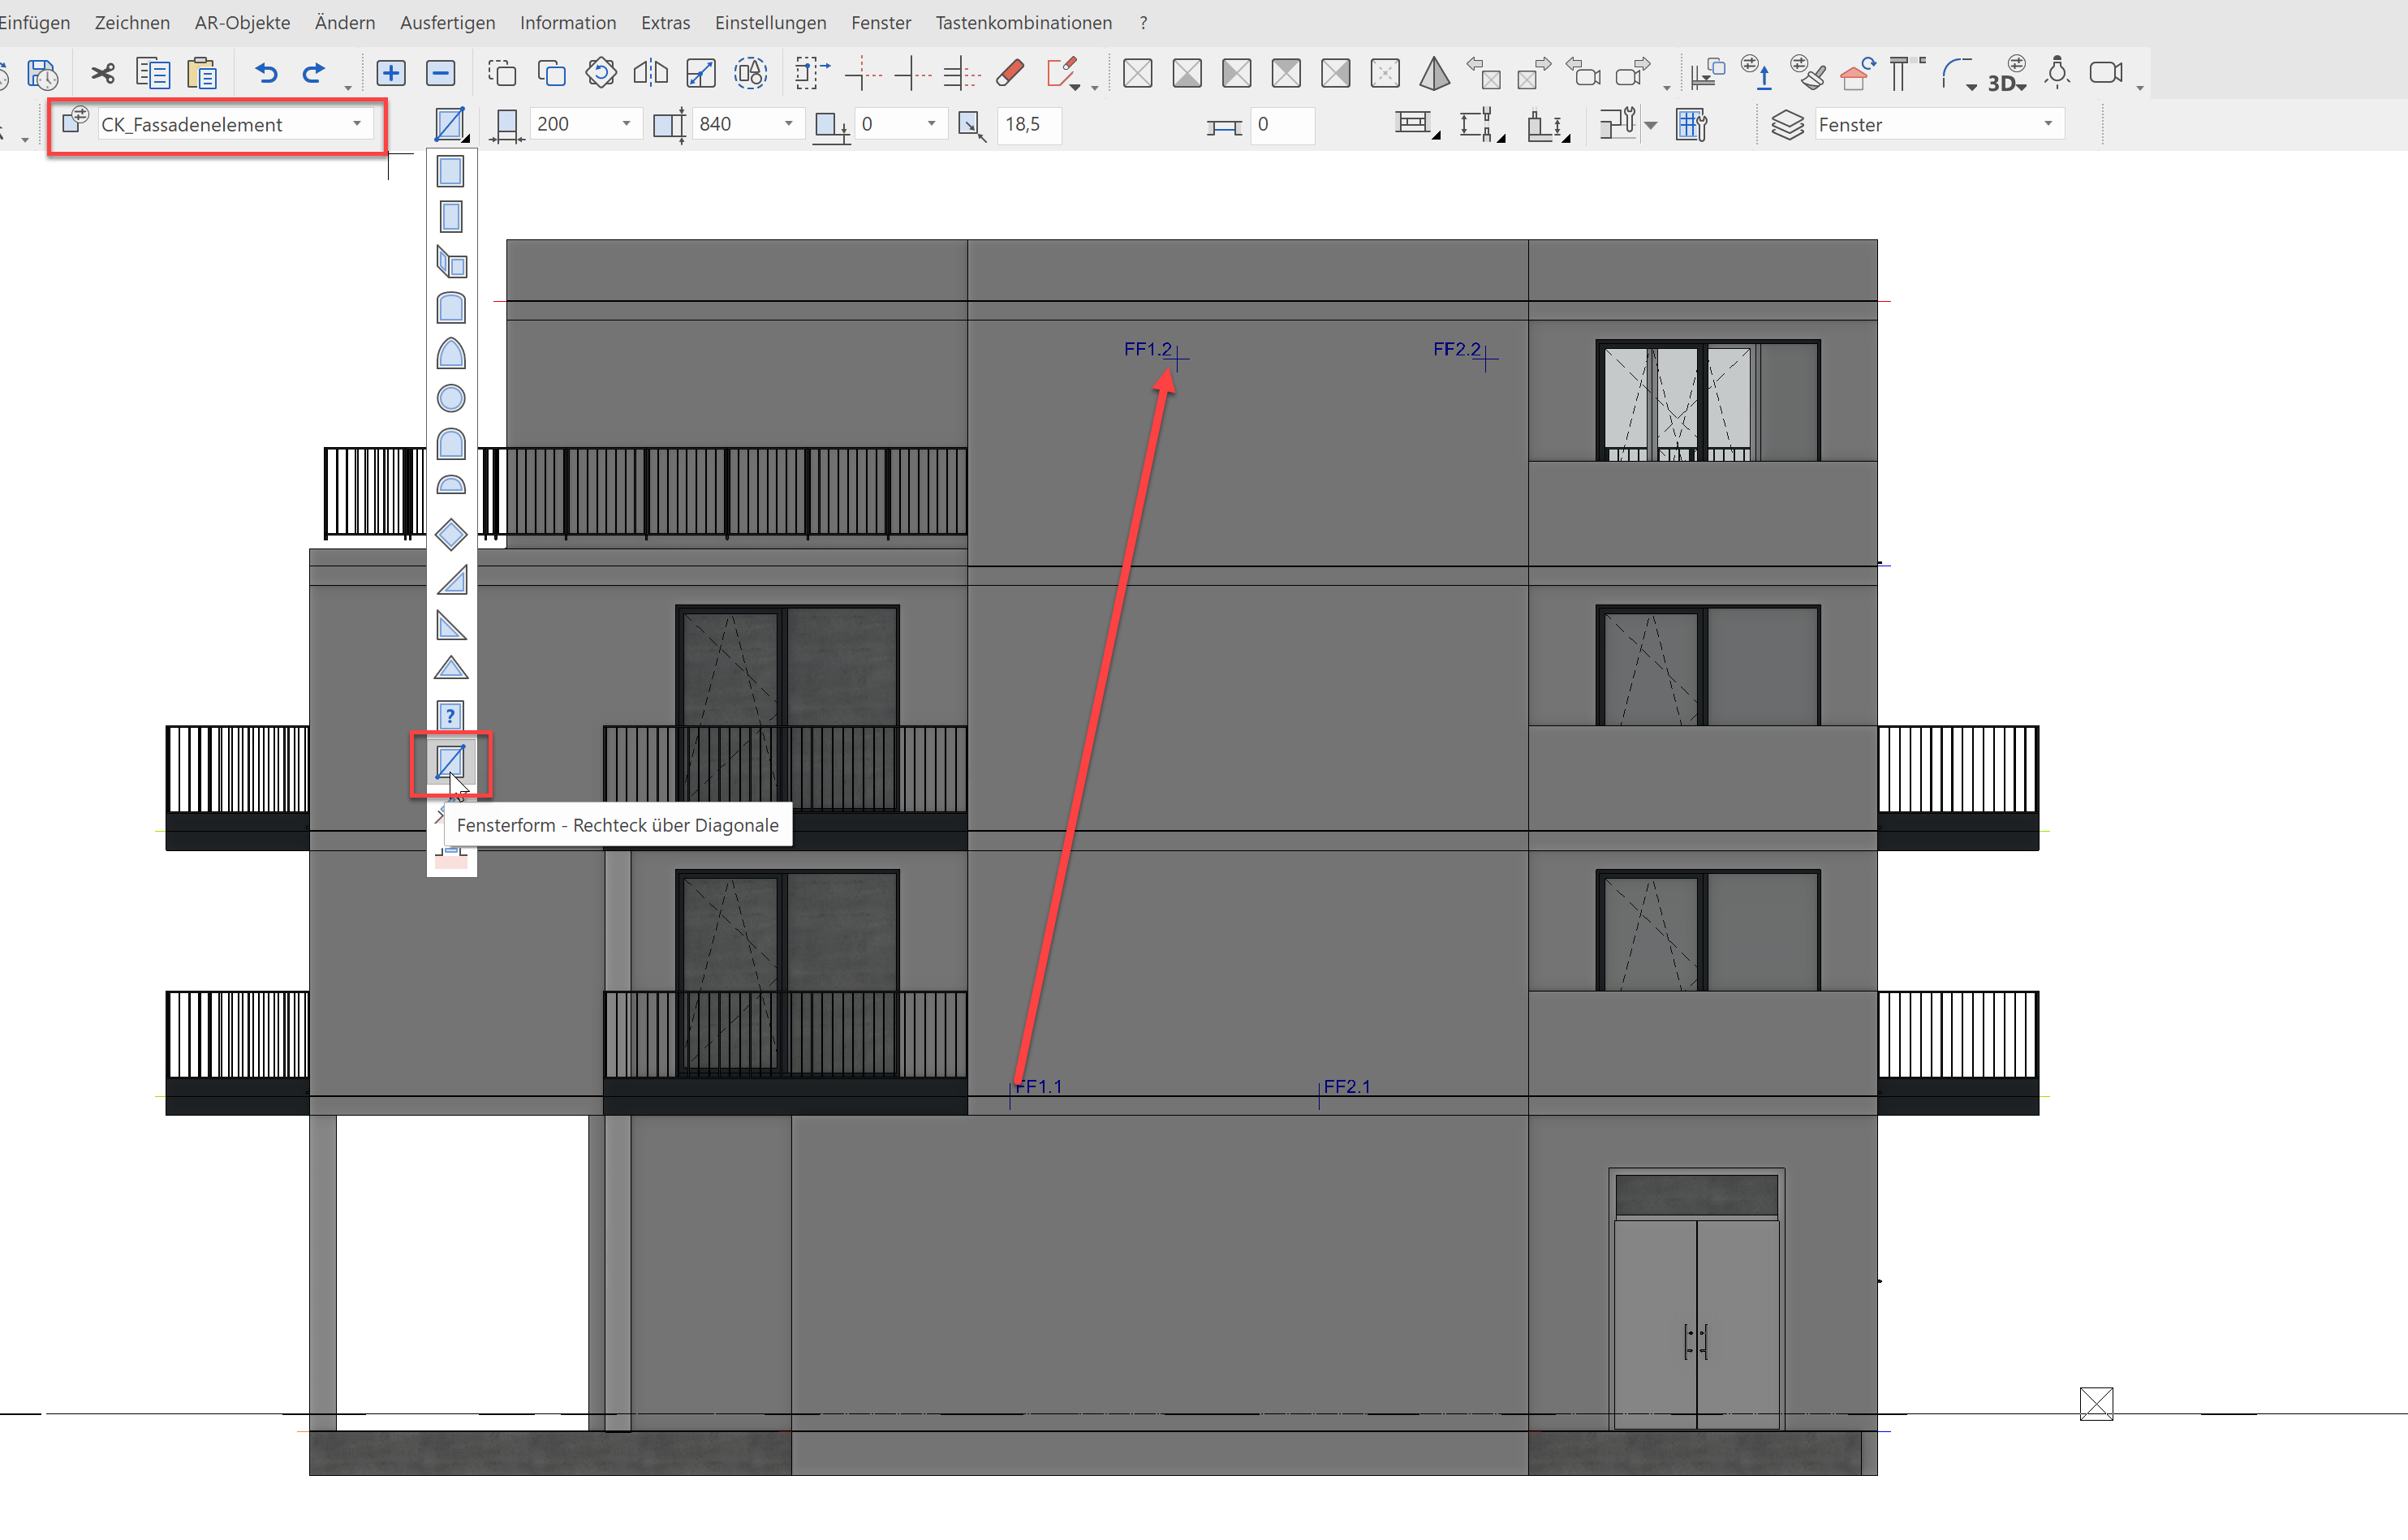
Task: Click the copy documents icon
Action: pyautogui.click(x=153, y=73)
